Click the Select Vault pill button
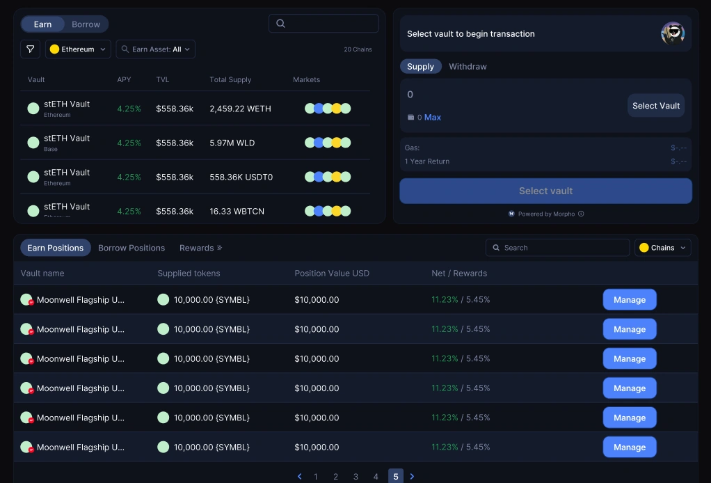Image resolution: width=711 pixels, height=483 pixels. coord(655,105)
